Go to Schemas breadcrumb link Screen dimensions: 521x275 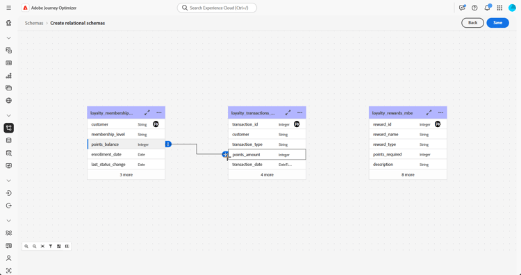point(34,23)
